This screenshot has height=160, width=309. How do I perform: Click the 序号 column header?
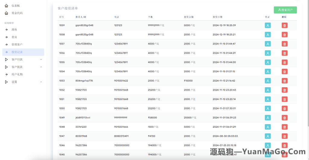pos(61,17)
